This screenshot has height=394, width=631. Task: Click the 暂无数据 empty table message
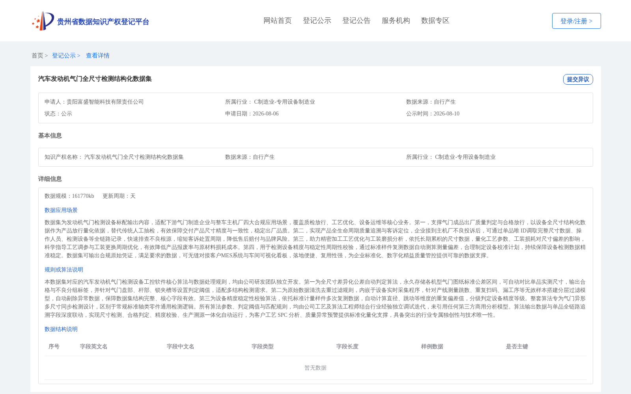click(x=315, y=368)
